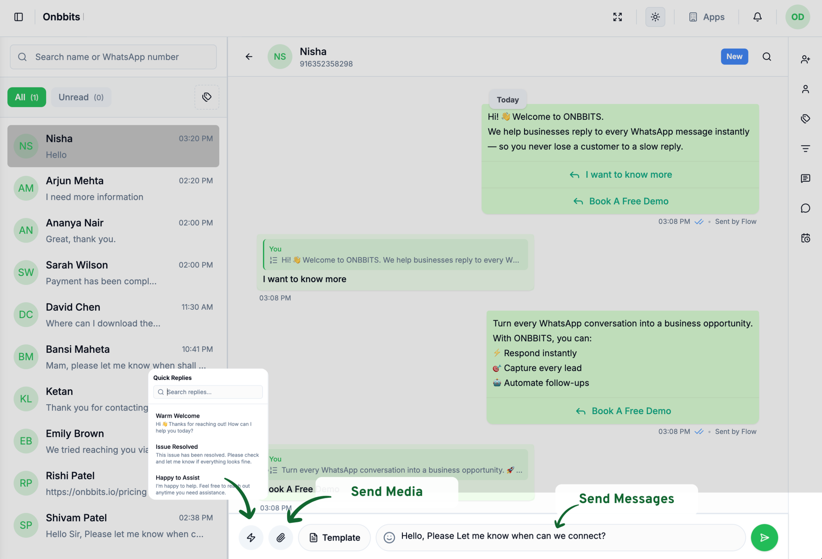
Task: Switch to the Unread (0) tab
Action: 81,97
